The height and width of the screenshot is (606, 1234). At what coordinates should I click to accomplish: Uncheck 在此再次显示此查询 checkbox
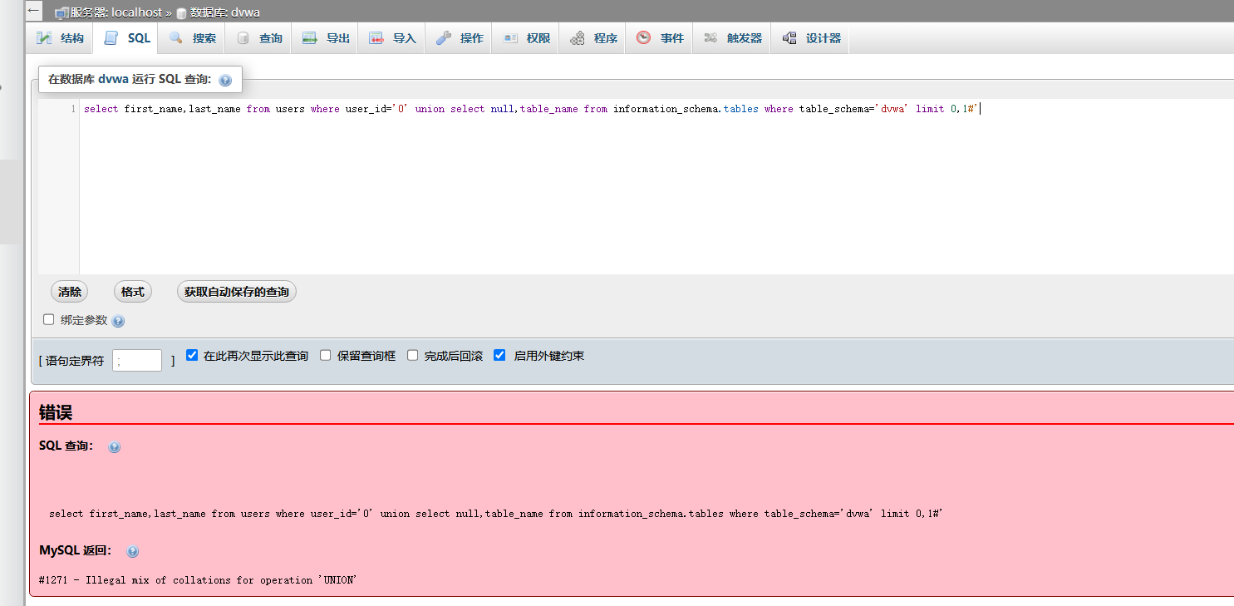pos(192,355)
